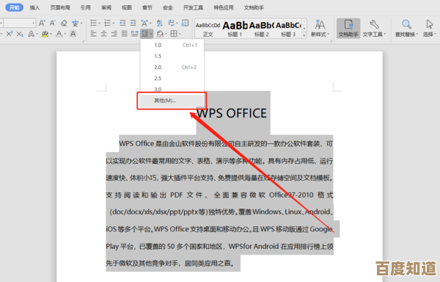Open 查找替换 find and replace

pyautogui.click(x=406, y=29)
